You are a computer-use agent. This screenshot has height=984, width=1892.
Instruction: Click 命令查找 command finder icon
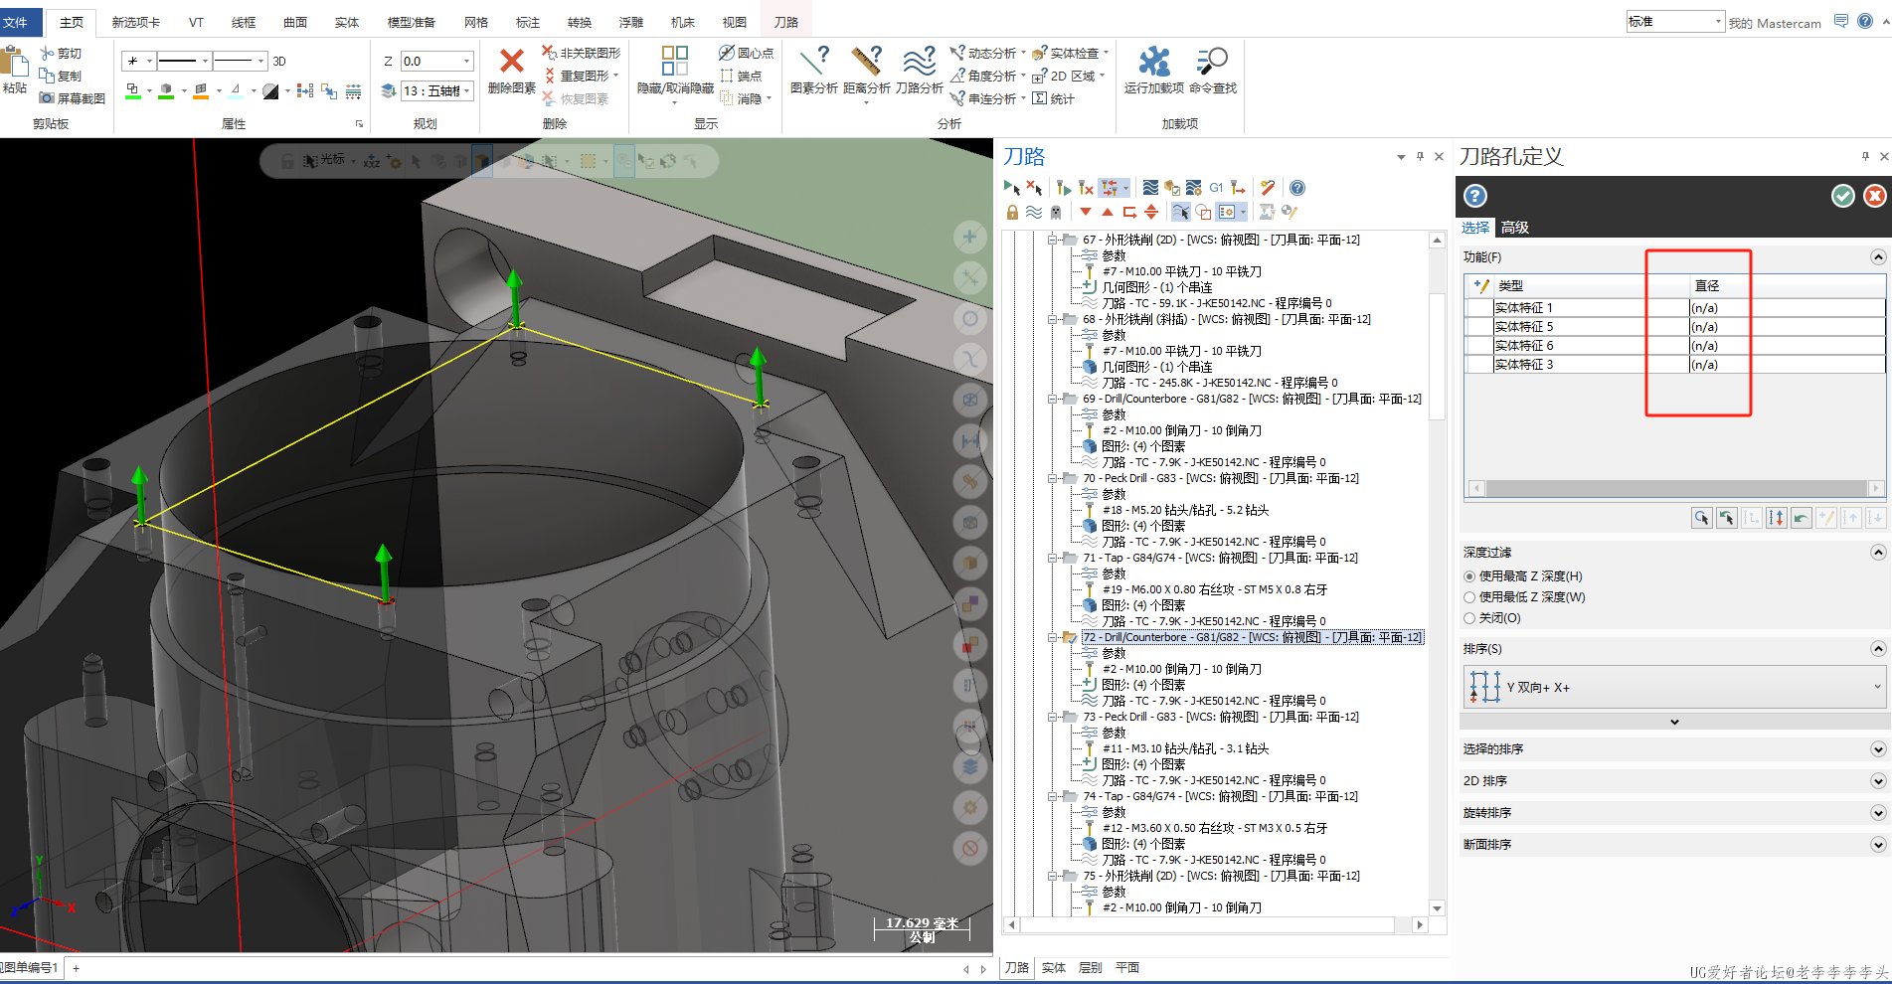[1212, 62]
